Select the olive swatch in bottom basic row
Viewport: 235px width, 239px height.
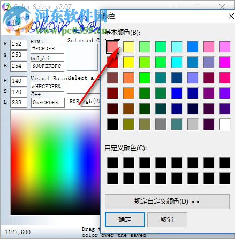pos(128,125)
